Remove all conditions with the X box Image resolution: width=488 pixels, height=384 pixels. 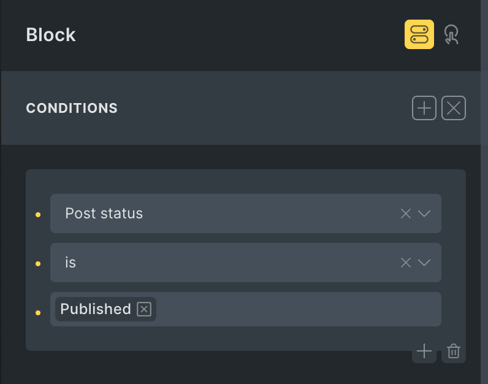tap(454, 108)
